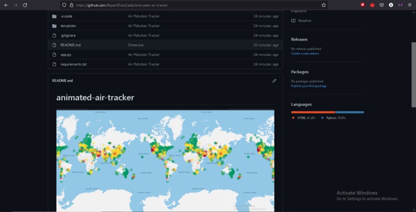Open README.md in the file list
The image size is (416, 212).
coord(70,45)
